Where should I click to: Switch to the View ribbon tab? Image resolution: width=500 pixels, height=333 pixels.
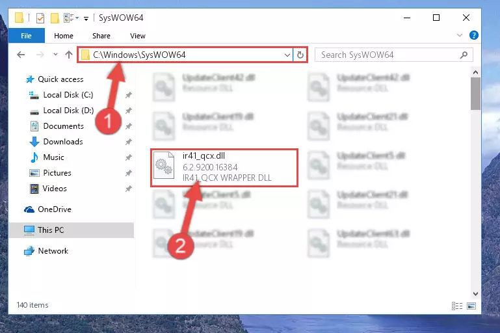point(138,36)
